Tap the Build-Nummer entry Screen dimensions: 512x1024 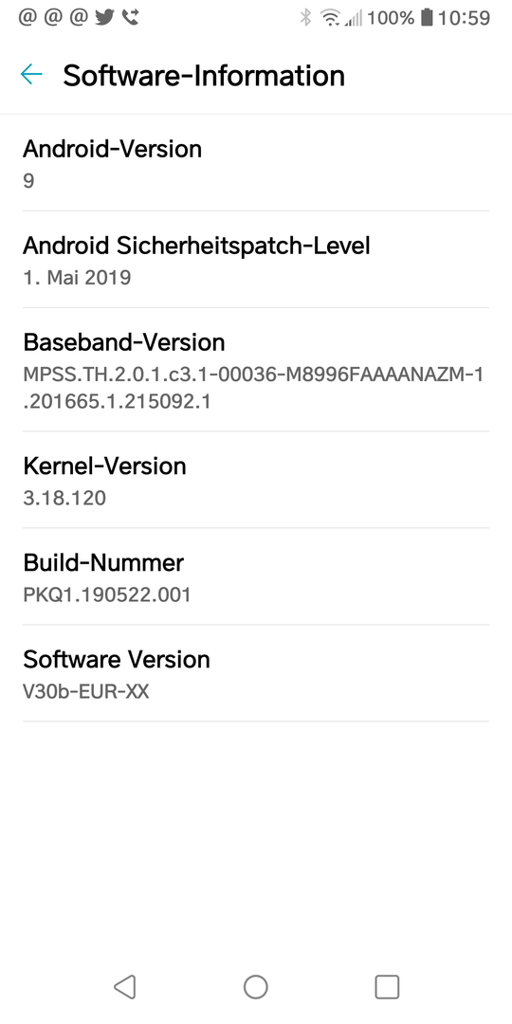coord(256,576)
